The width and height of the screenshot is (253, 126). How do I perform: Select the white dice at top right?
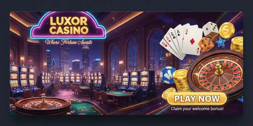click(210, 30)
